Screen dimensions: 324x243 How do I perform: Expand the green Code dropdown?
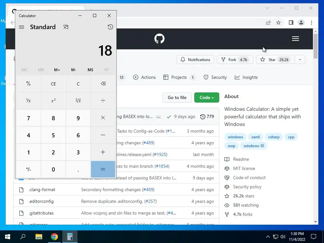coord(207,97)
